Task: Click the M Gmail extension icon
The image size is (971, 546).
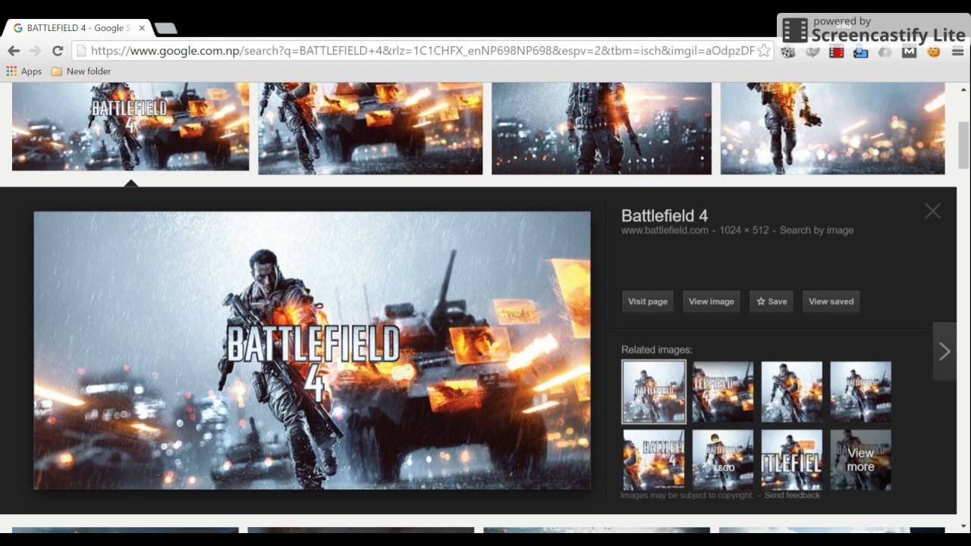Action: [910, 52]
